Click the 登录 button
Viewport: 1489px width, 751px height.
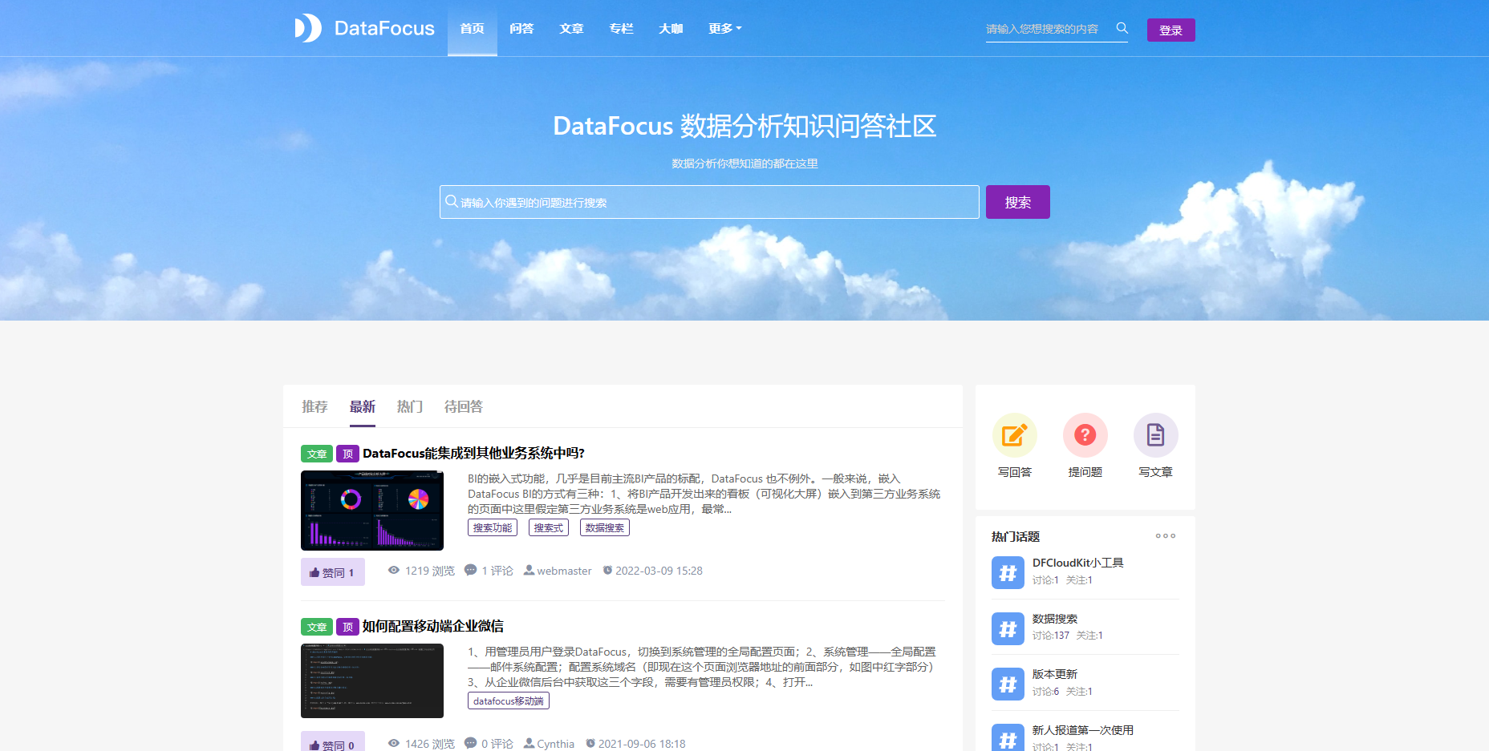1171,30
